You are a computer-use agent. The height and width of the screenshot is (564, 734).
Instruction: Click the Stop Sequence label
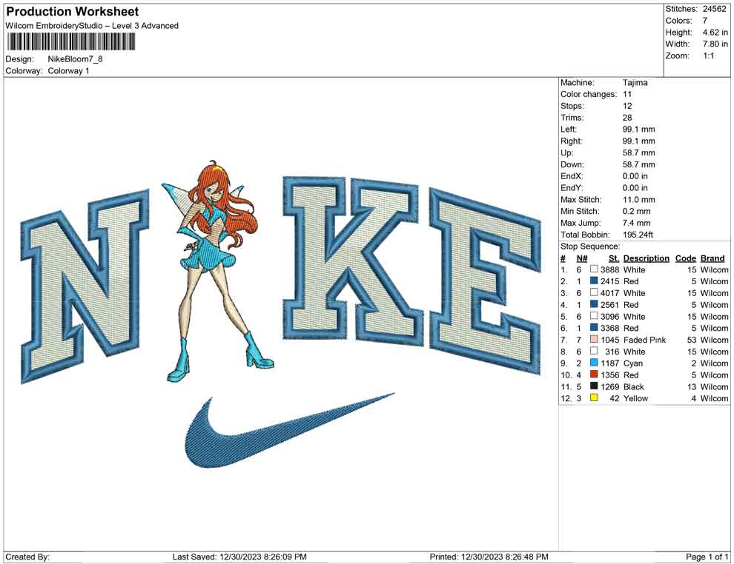(590, 246)
